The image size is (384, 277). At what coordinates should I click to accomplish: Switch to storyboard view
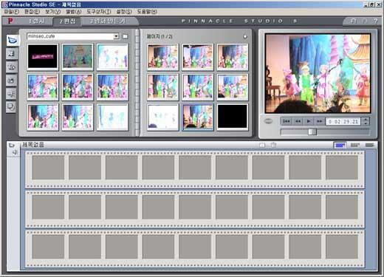[x=340, y=146]
